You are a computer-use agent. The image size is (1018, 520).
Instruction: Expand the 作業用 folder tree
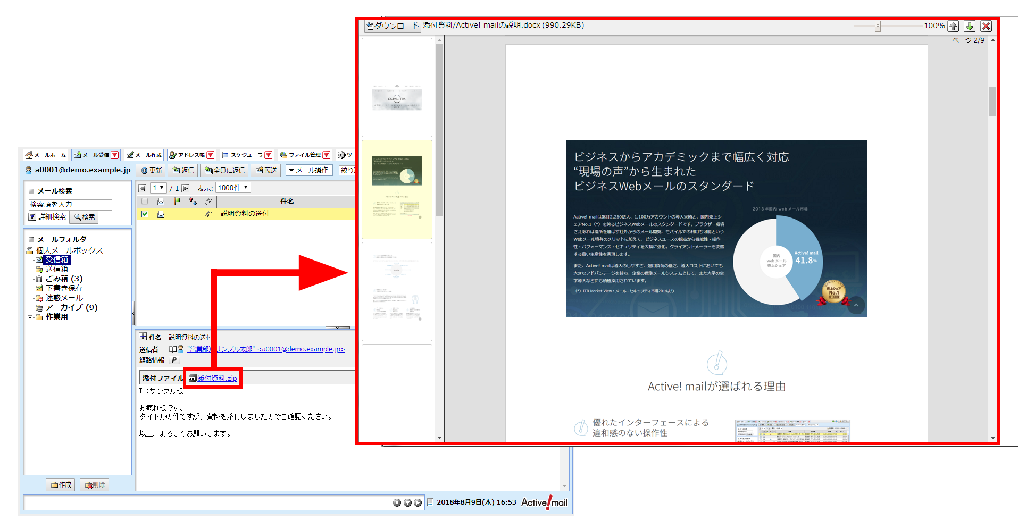coord(30,316)
